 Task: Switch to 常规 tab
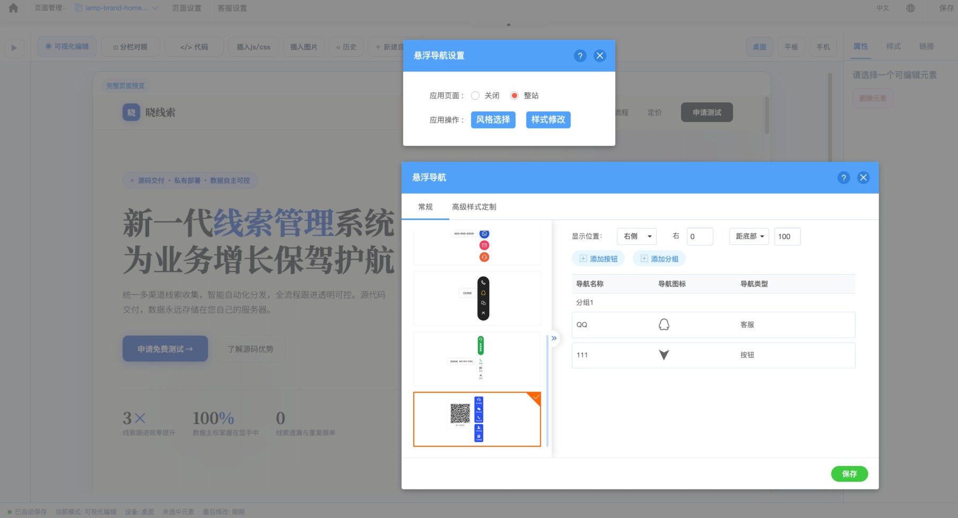tap(425, 207)
